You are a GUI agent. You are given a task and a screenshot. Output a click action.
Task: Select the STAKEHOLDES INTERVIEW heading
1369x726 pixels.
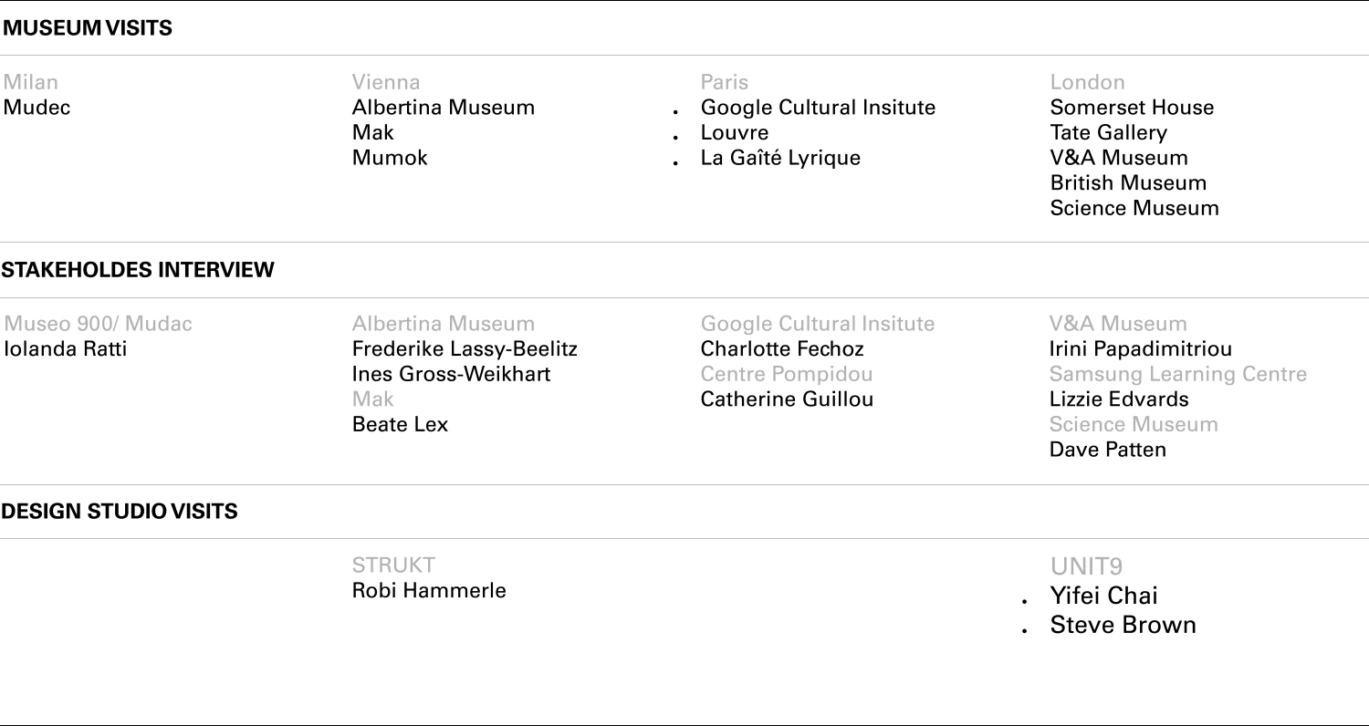[138, 270]
